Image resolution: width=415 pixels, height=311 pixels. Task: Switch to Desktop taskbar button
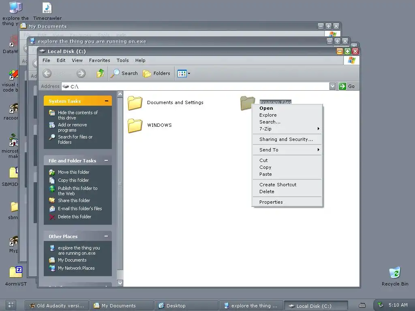point(186,306)
